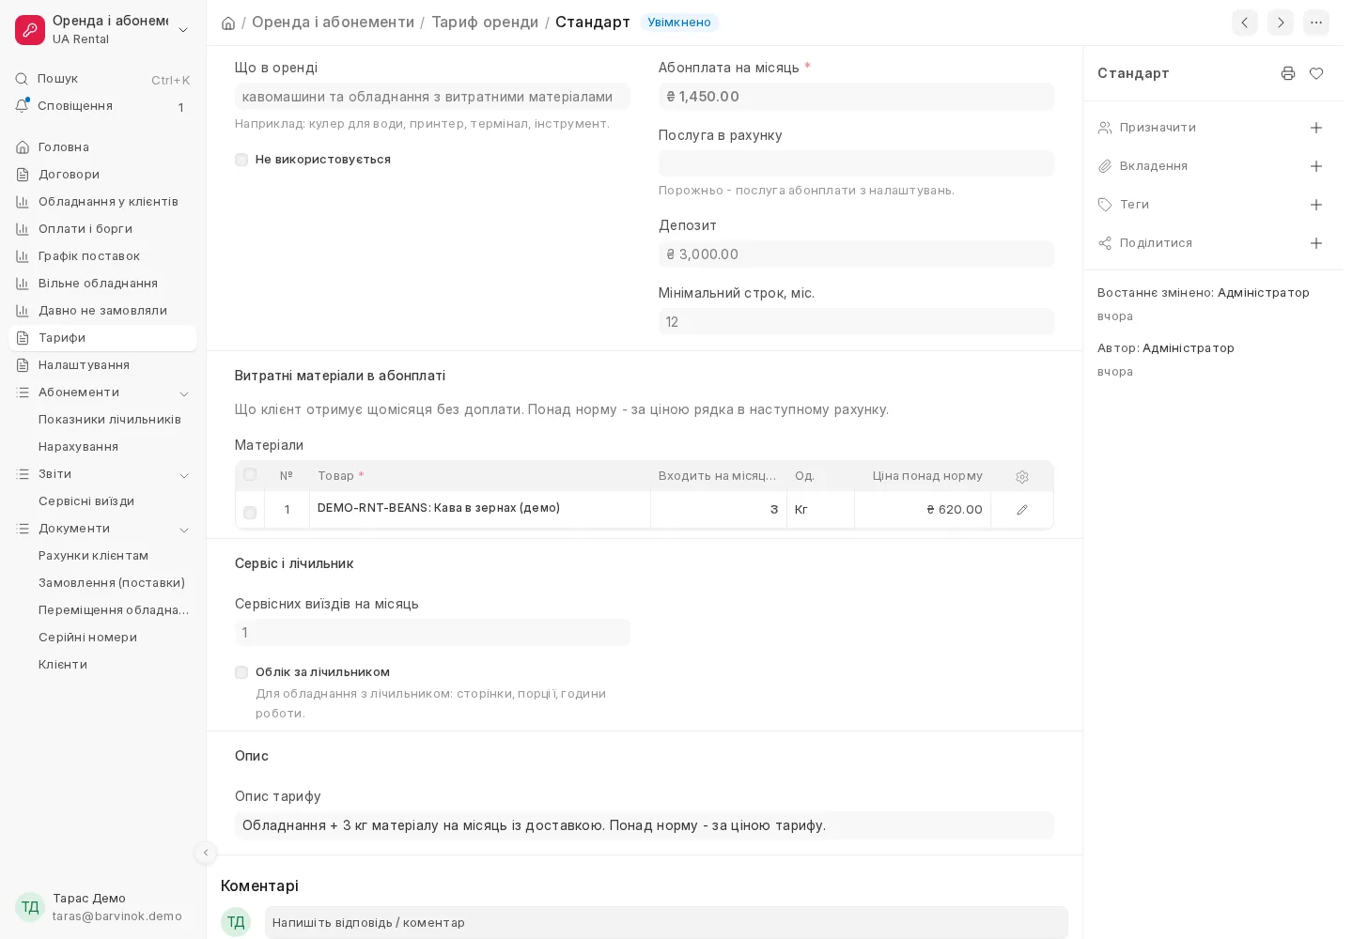Open materials table column settings gear

pos(1022,477)
